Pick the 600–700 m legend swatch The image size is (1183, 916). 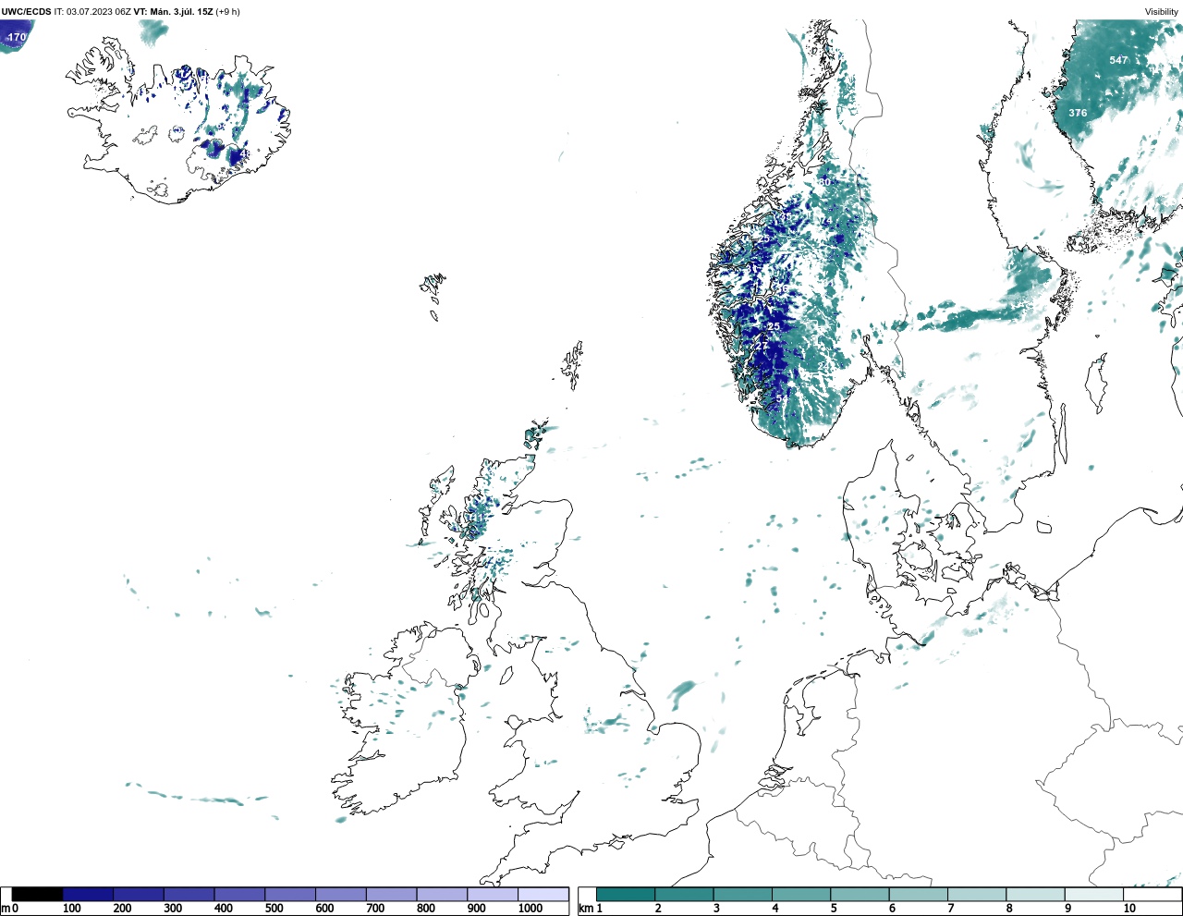[x=340, y=894]
